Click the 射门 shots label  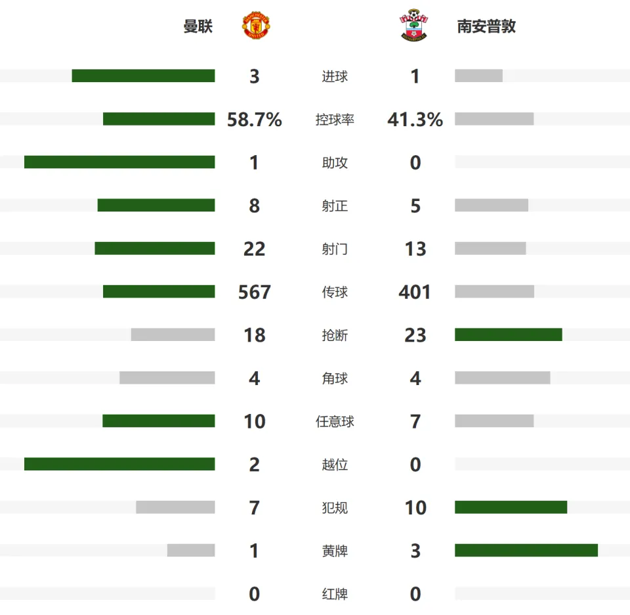pyautogui.click(x=335, y=249)
